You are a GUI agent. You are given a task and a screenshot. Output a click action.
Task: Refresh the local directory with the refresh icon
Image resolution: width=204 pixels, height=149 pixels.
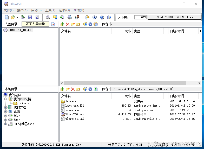tap(96, 89)
